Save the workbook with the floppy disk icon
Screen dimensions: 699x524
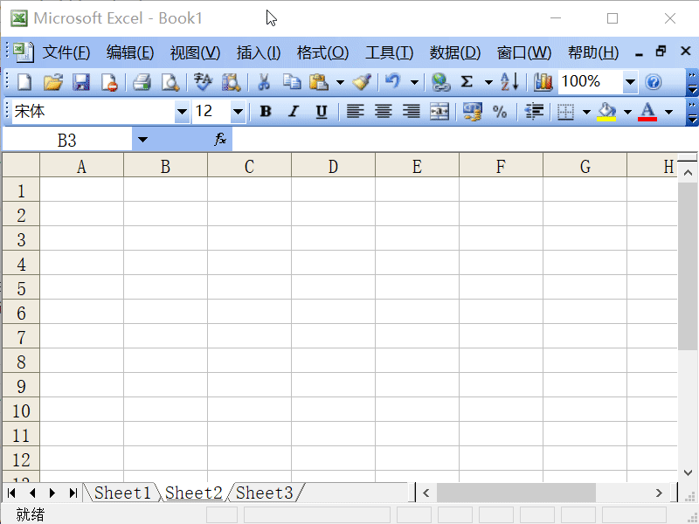pos(81,82)
